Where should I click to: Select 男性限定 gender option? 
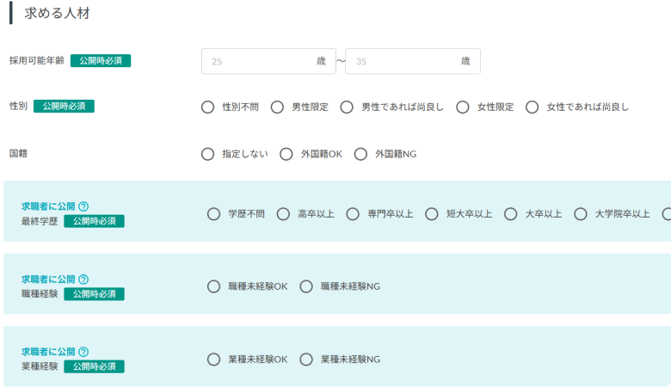pos(277,107)
